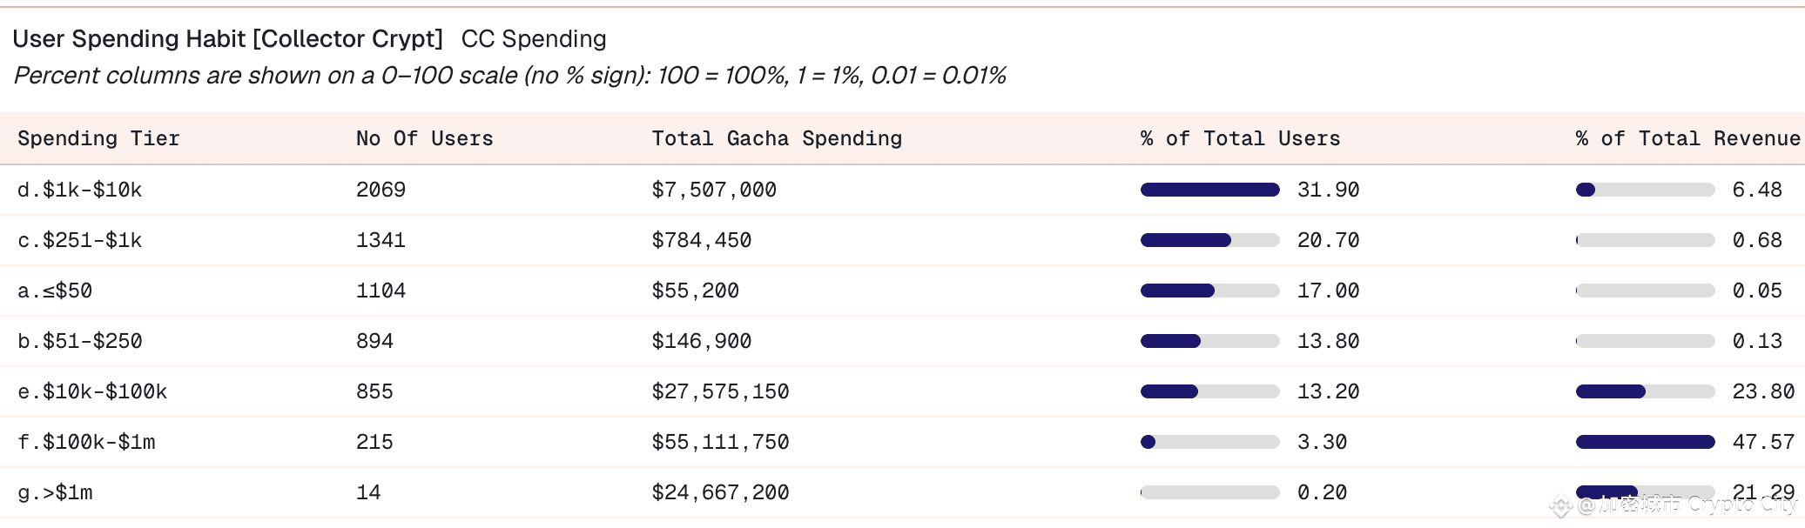This screenshot has width=1805, height=528.
Task: Select the d.$1k-$10k spending tier cell
Action: pyautogui.click(x=79, y=190)
